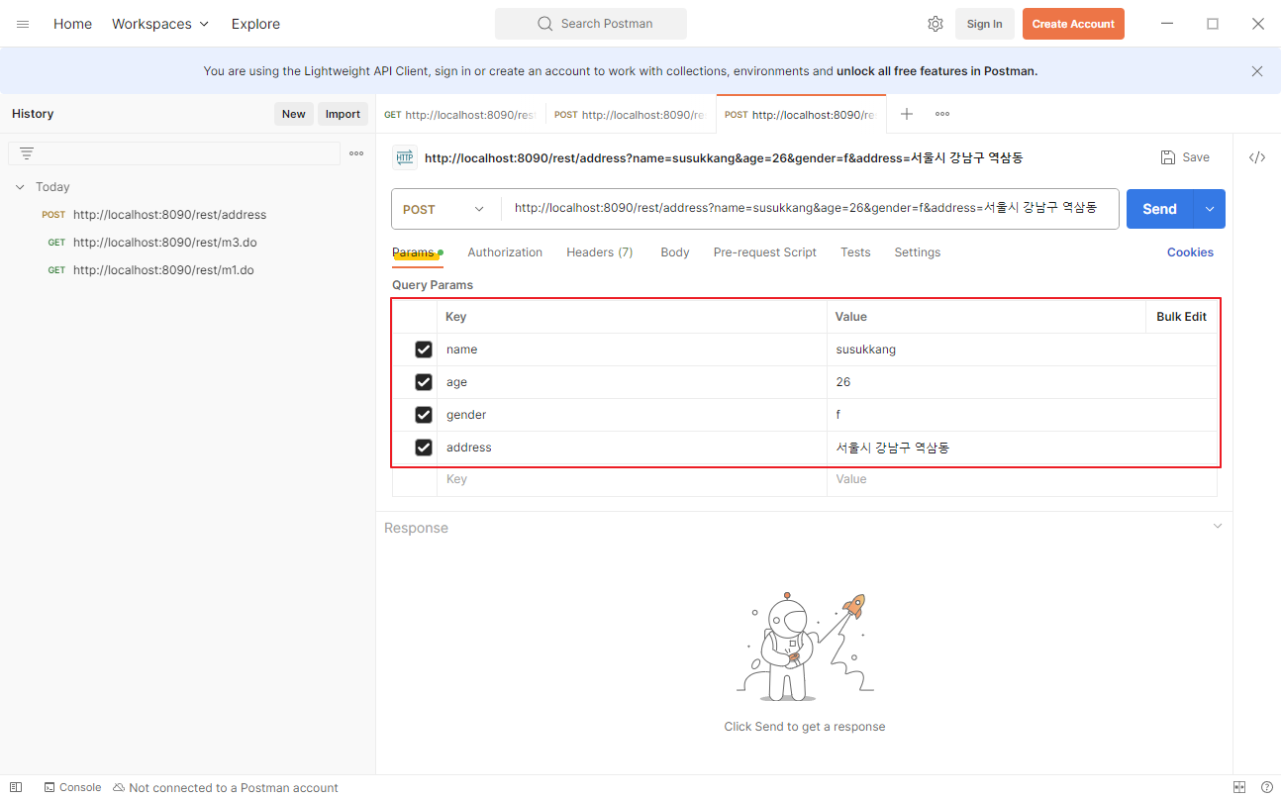Viewport: 1281px width, 799px height.
Task: Uncheck the address parameter checkbox
Action: tap(424, 448)
